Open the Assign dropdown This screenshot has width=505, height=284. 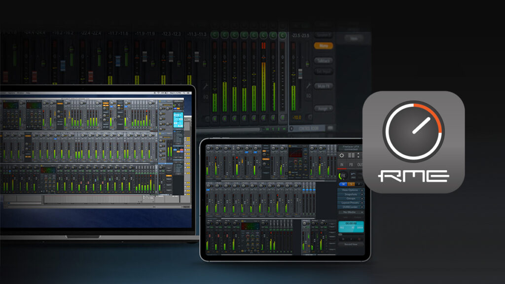pos(324,108)
